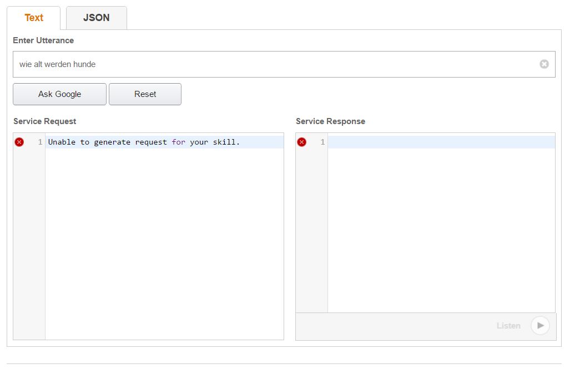Click the purple 'for' keyword in request
570x369 pixels.
click(x=178, y=142)
